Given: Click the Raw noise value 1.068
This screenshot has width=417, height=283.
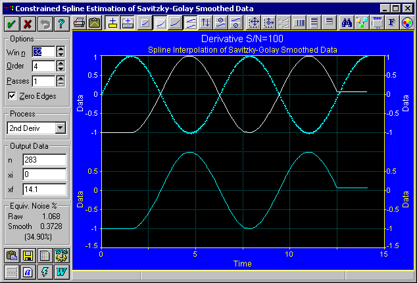Looking at the screenshot, I should click(x=51, y=216).
